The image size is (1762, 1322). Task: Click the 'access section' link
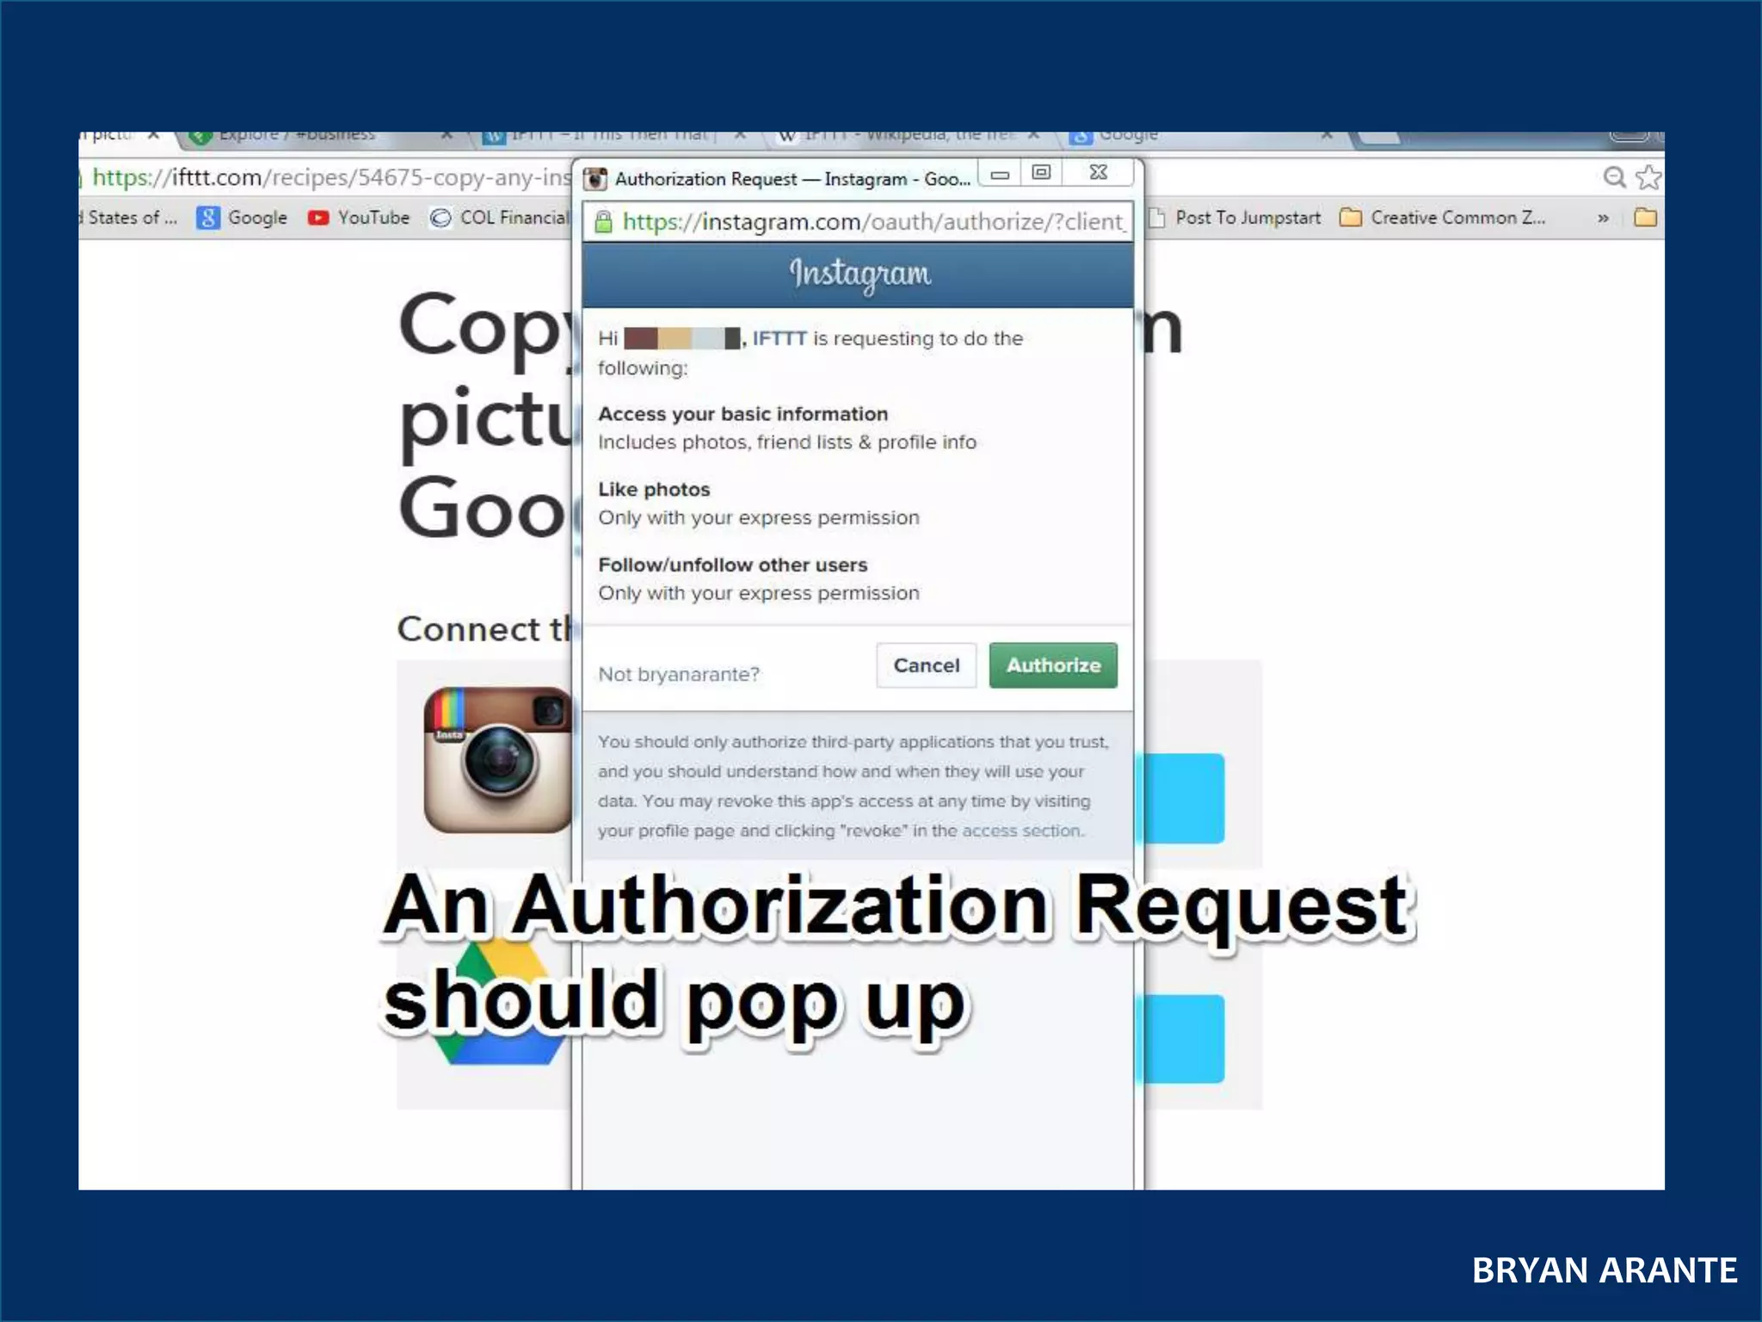tap(1021, 831)
